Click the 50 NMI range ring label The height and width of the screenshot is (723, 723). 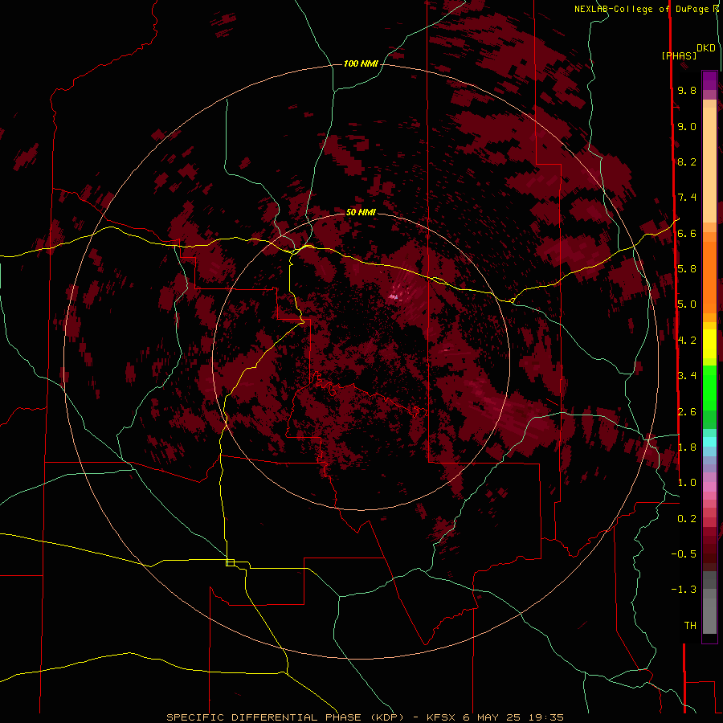coord(361,212)
